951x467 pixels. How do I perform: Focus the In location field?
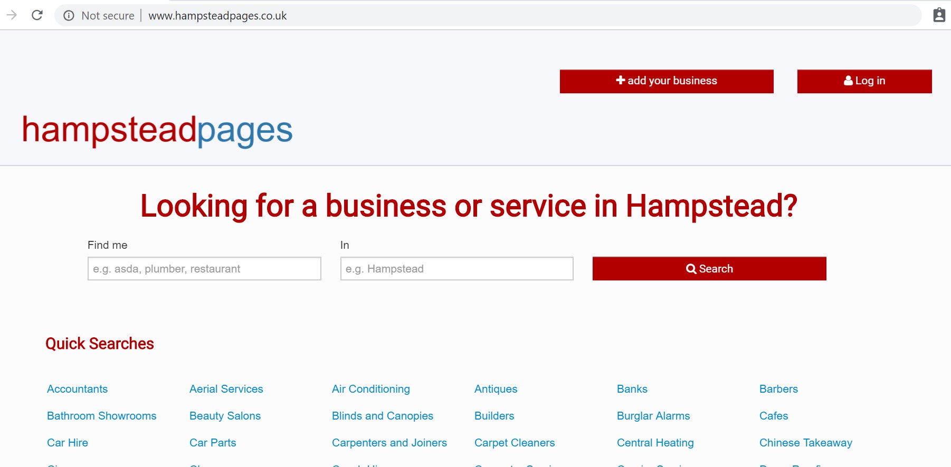point(457,269)
